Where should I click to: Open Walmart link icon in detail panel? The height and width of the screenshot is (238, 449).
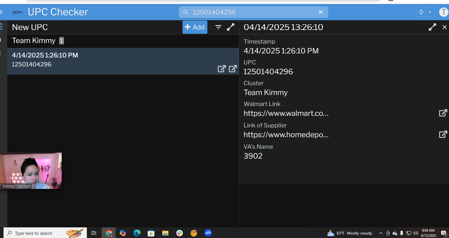[x=443, y=113]
